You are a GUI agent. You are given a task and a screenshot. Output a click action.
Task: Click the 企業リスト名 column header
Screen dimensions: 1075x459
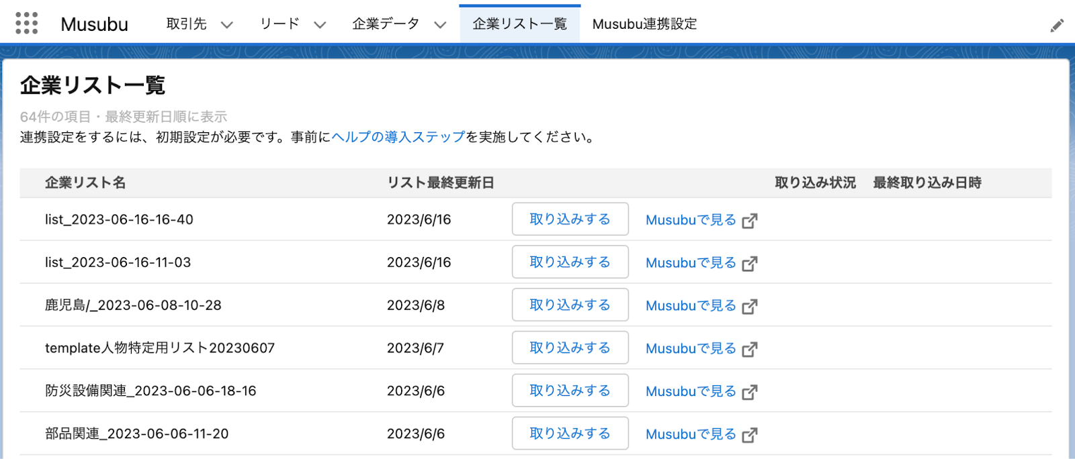[85, 183]
